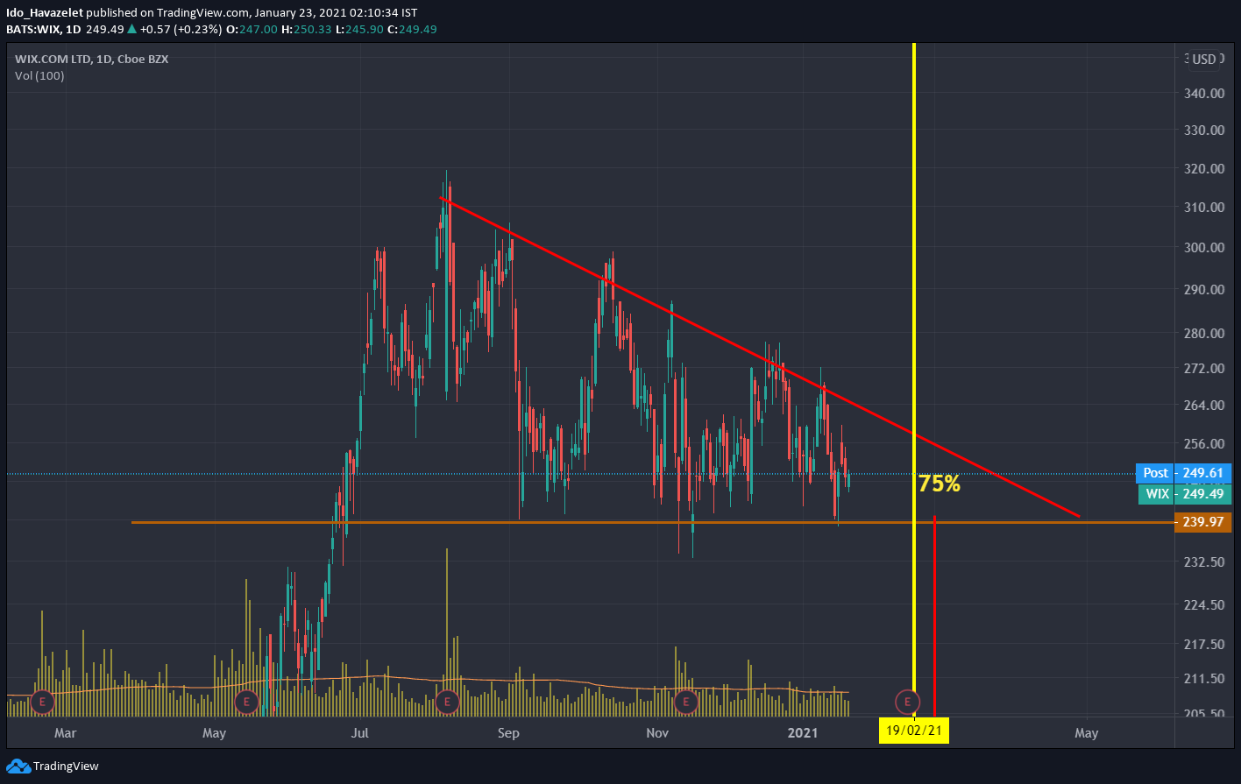Click the yellow 19/02/21 date label
Image resolution: width=1241 pixels, height=784 pixels.
pos(914,731)
